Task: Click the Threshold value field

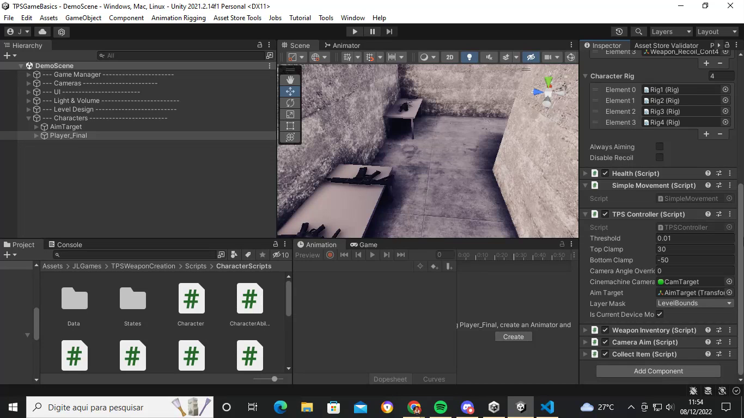Action: pos(695,238)
